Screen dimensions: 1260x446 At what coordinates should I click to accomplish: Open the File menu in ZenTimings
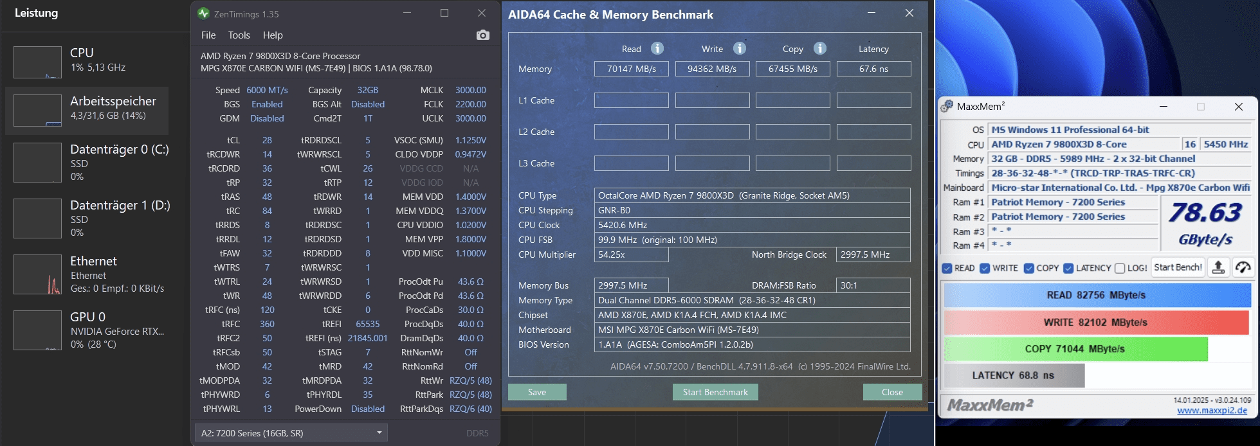(x=208, y=35)
